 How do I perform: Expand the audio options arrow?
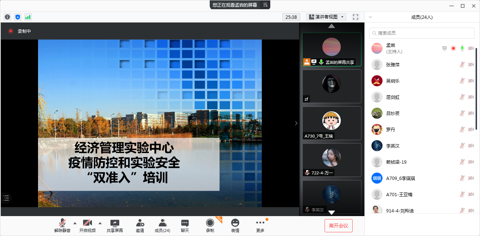point(75,223)
